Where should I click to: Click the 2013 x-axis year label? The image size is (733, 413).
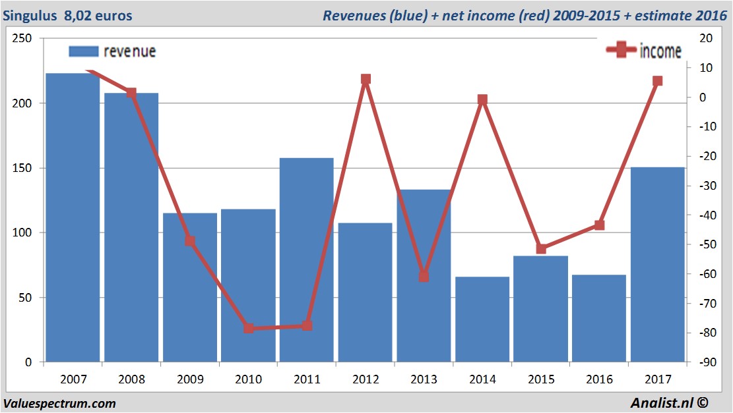click(424, 379)
